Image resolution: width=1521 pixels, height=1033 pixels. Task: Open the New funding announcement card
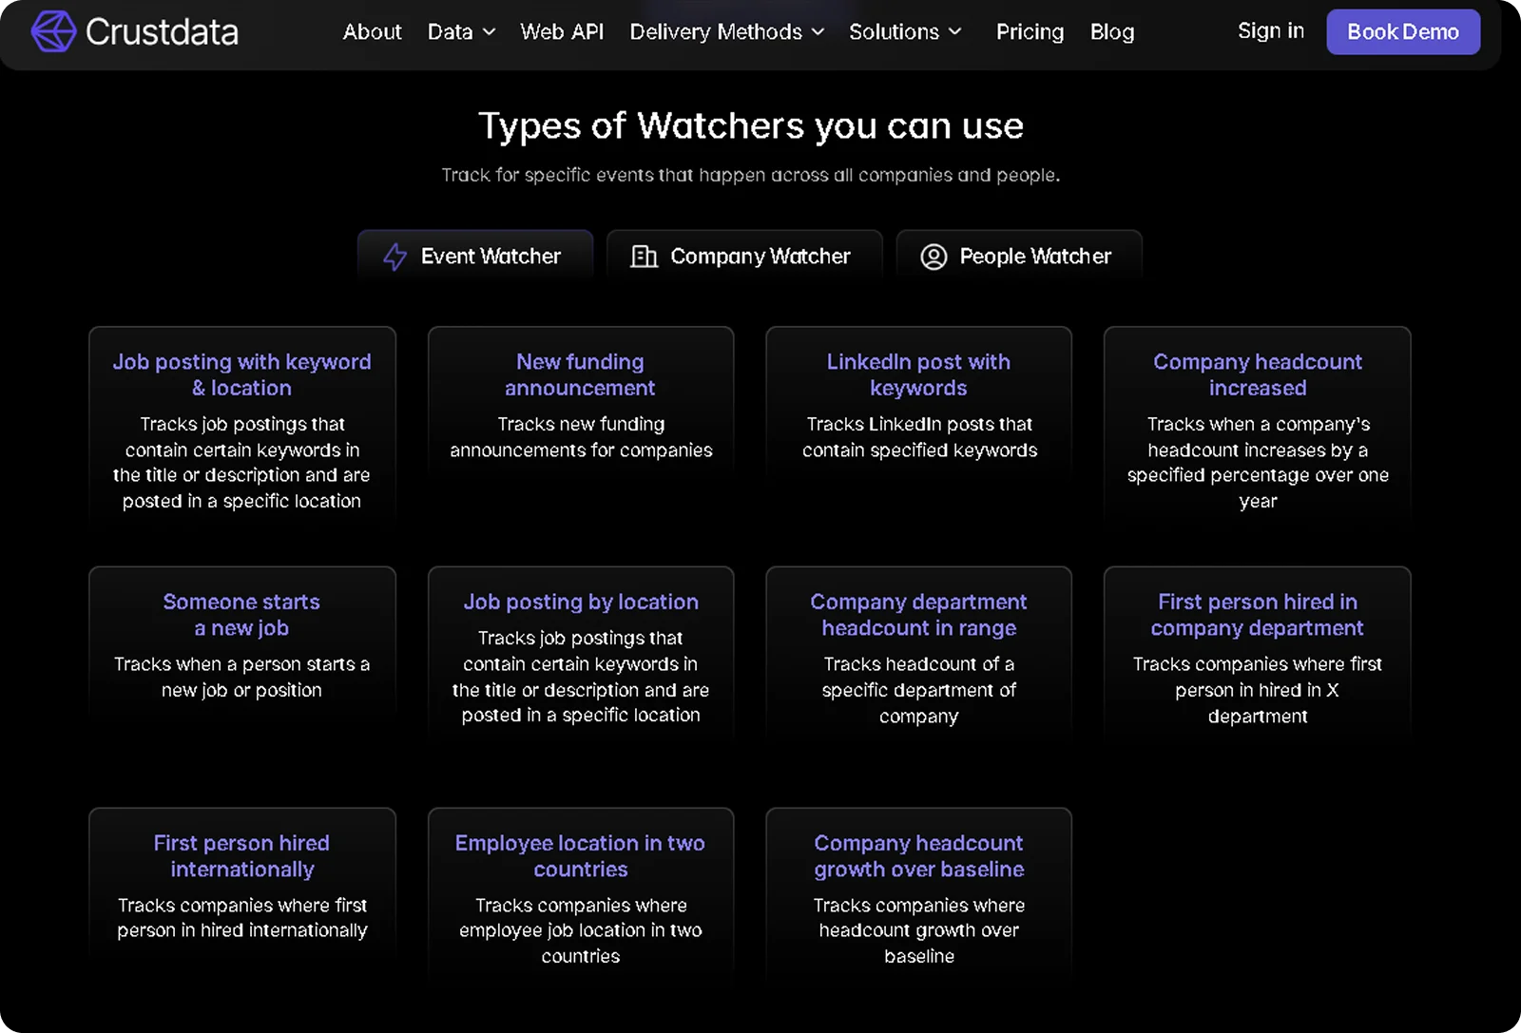[580, 404]
